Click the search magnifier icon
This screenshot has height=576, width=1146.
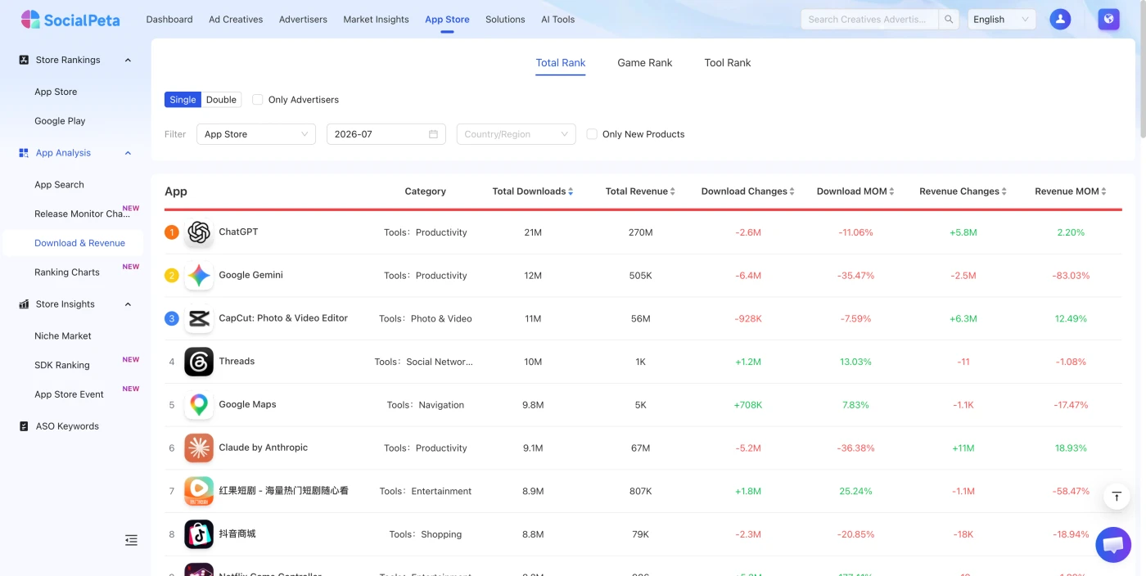(949, 19)
